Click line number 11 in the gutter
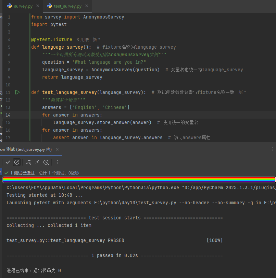Screen dimensions: 276x278 (x=8, y=92)
